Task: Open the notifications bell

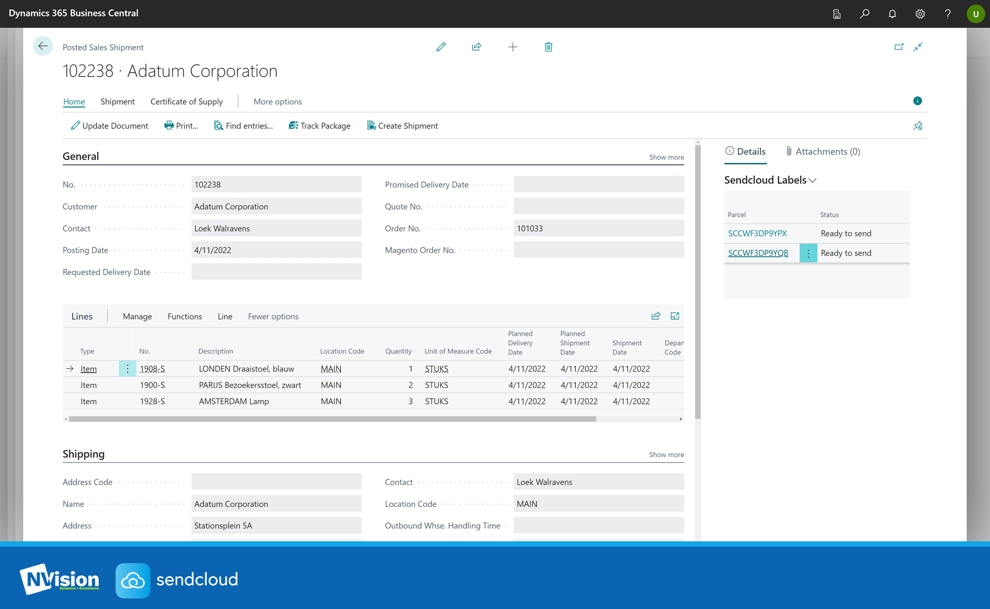Action: (892, 14)
